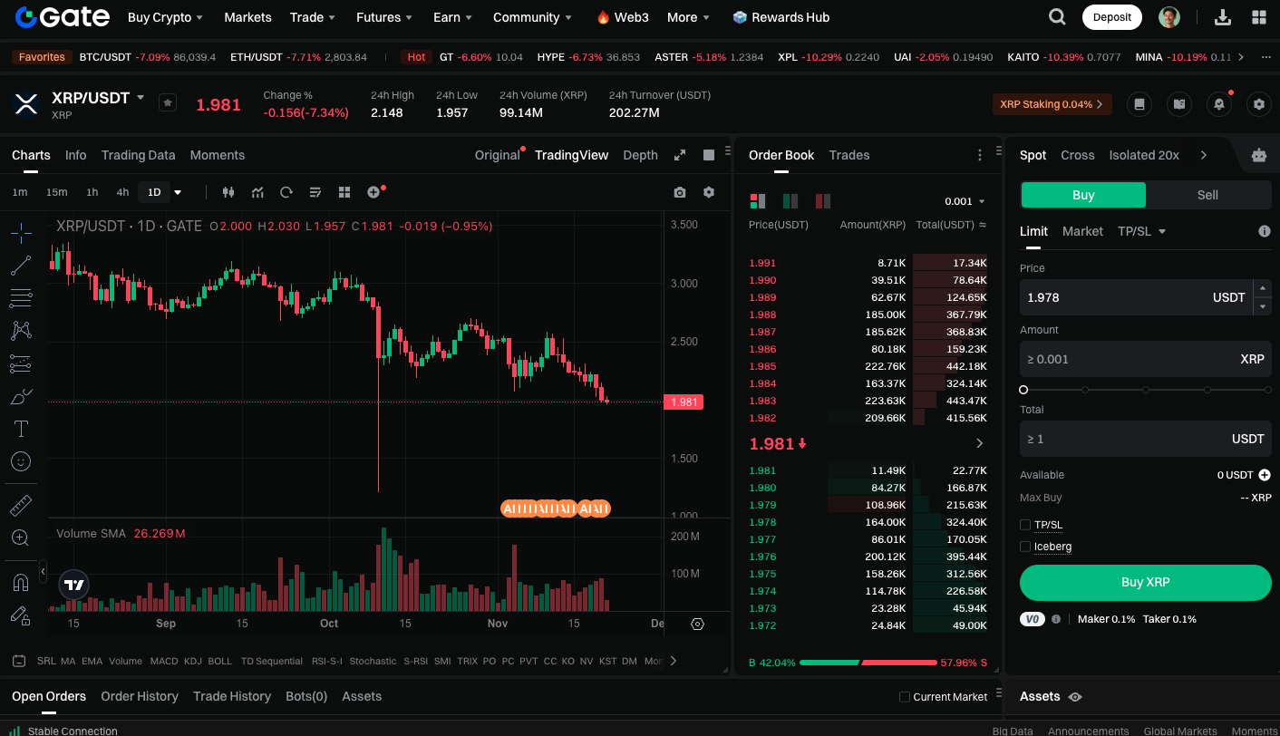1280x736 pixels.
Task: Select the Fibonacci retracement tool
Action: 21,298
